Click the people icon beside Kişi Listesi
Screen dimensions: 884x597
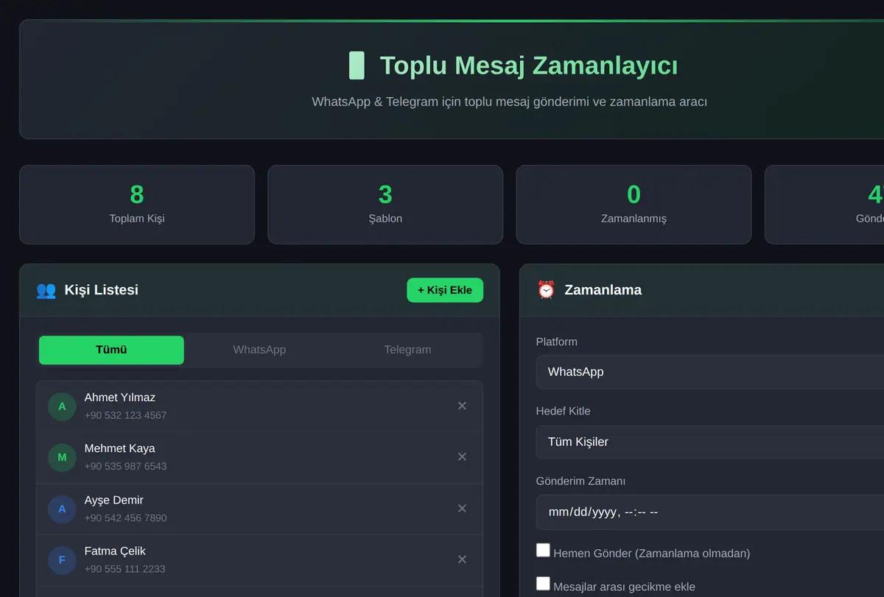coord(46,290)
